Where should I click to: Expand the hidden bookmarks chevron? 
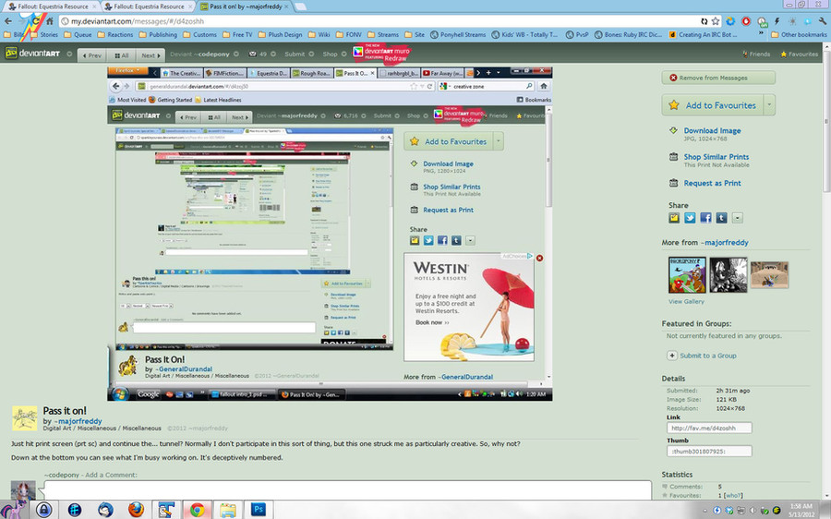(x=761, y=34)
